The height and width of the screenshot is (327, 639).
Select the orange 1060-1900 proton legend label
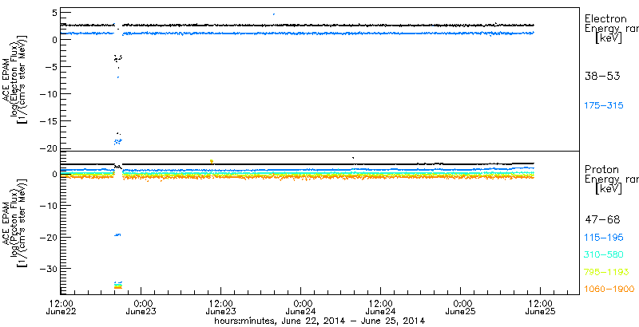tap(609, 290)
